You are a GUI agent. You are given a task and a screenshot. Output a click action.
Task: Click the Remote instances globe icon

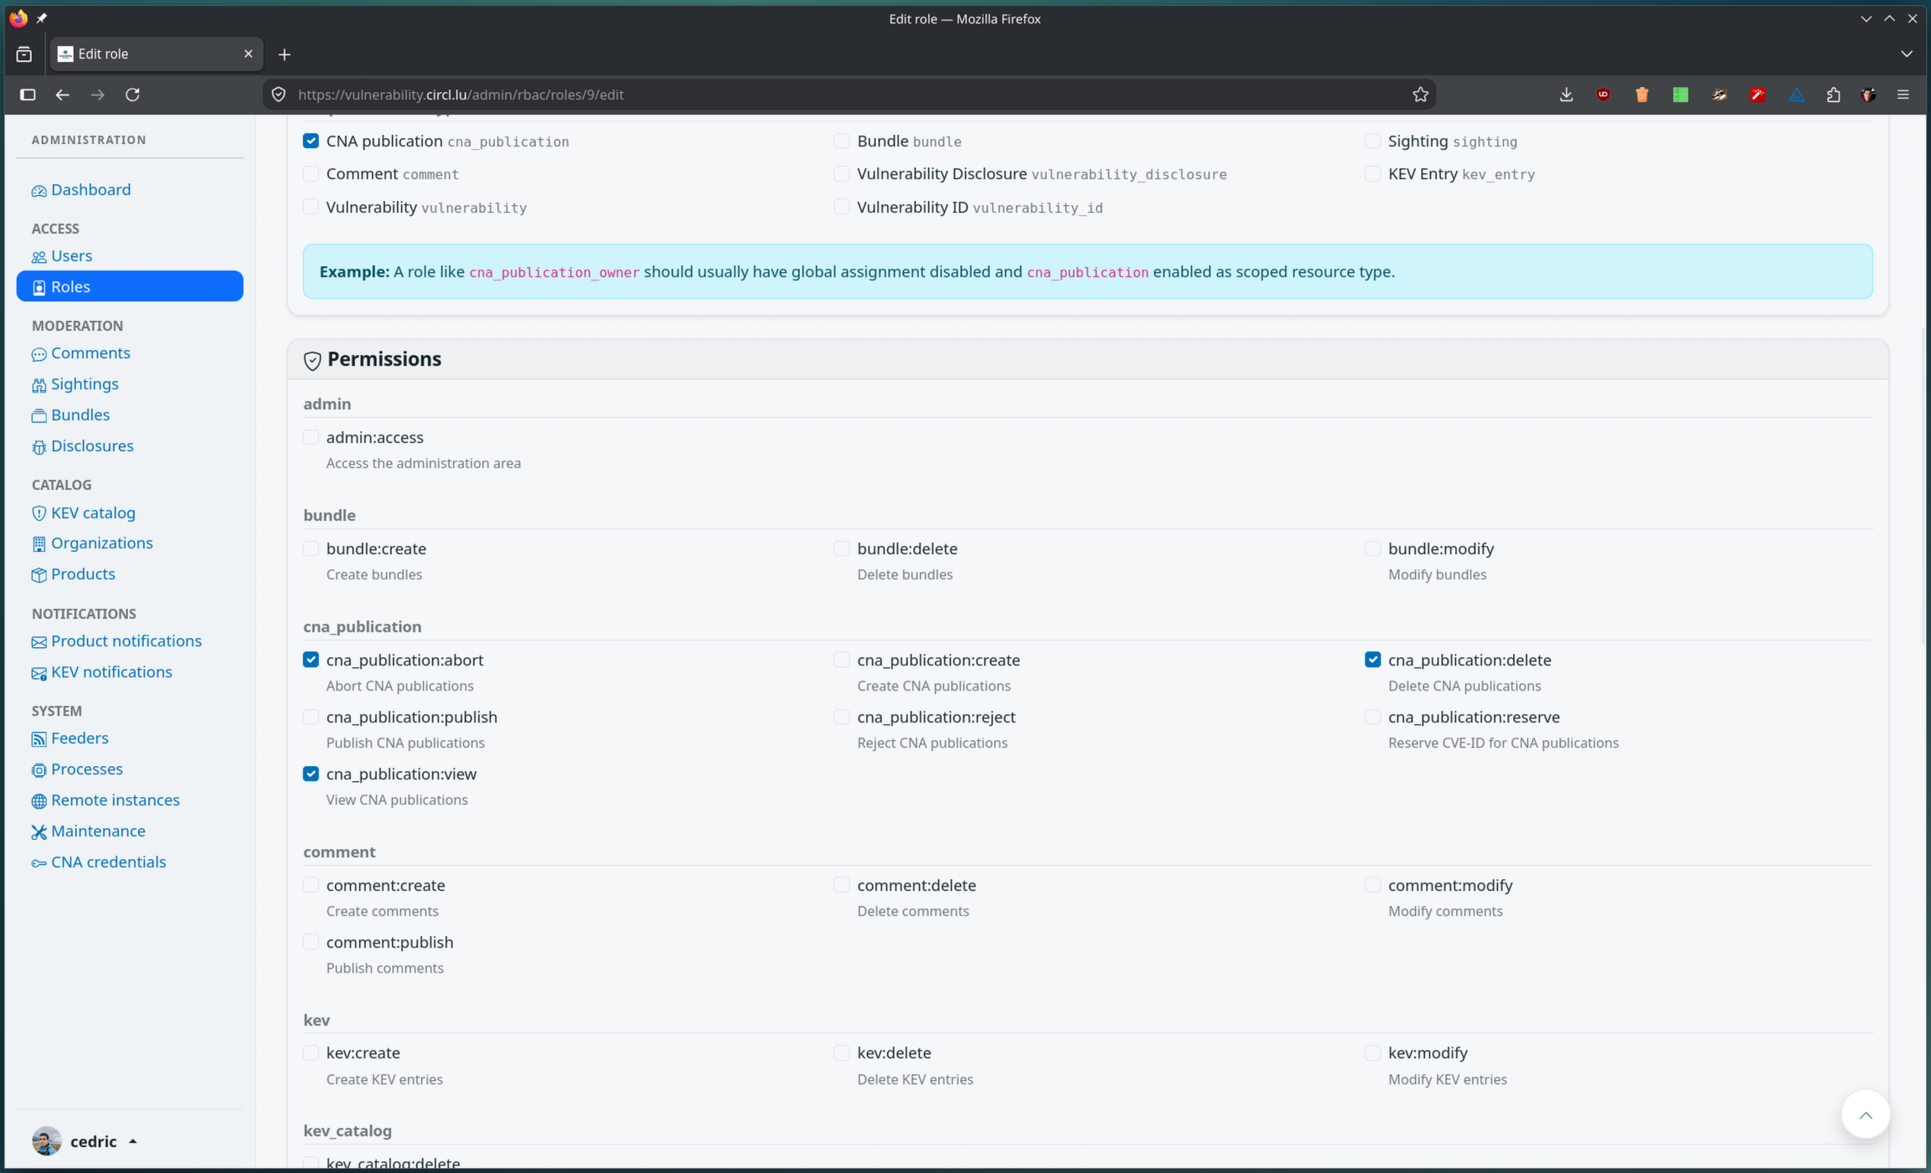click(x=39, y=801)
